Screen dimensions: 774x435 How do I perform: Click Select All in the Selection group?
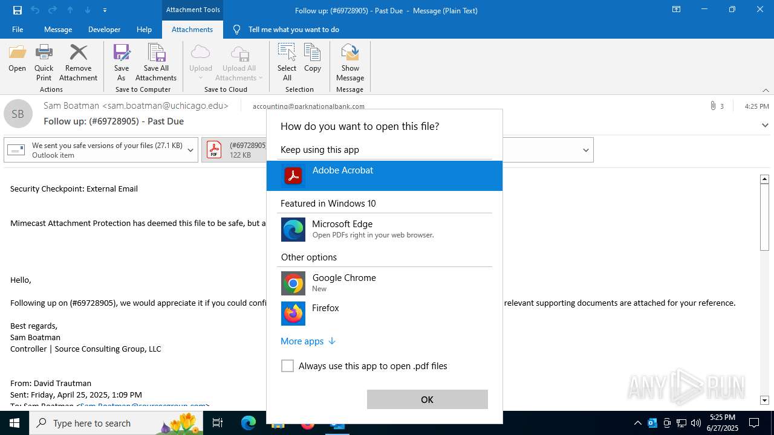[287, 62]
